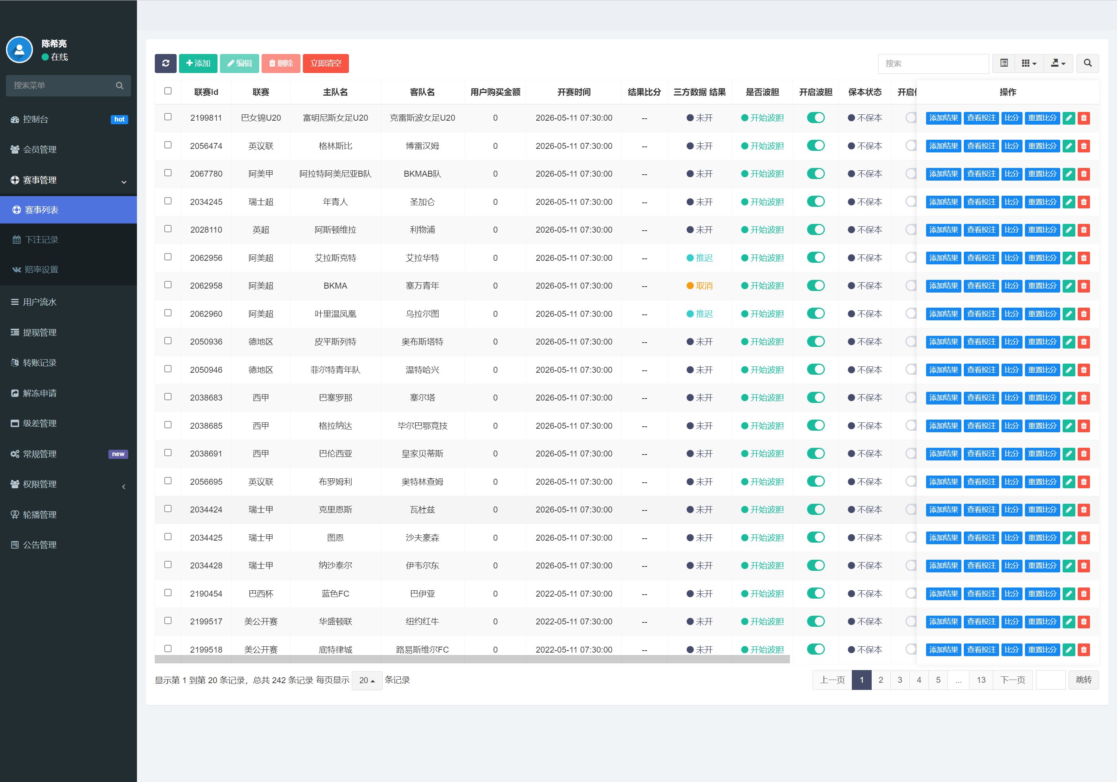Click green edit pencil for row 2034428
The height and width of the screenshot is (782, 1117).
pyautogui.click(x=1069, y=565)
